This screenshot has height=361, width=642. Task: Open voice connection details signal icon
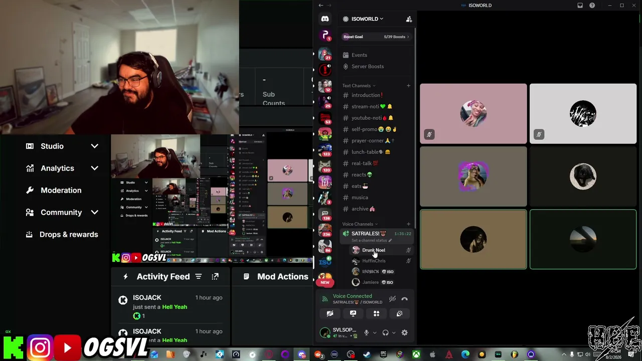tap(325, 299)
